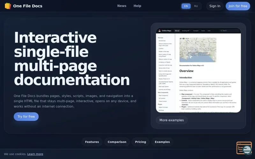The height and width of the screenshot is (159, 255).
Task: Click the One File Docs logo icon
Action: coord(8,6)
